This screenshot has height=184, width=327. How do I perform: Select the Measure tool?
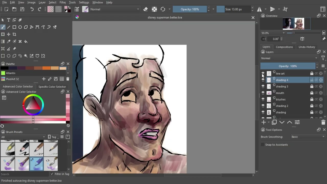pyautogui.click(x=8, y=49)
